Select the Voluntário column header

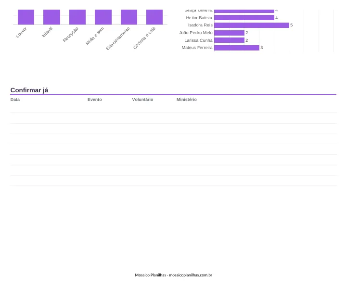pyautogui.click(x=142, y=100)
